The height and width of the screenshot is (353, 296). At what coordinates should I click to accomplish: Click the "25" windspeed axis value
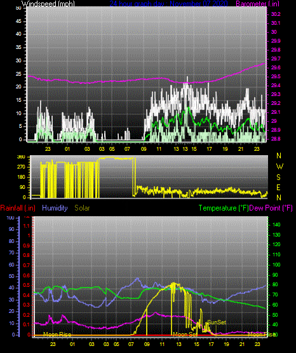[x=18, y=74]
